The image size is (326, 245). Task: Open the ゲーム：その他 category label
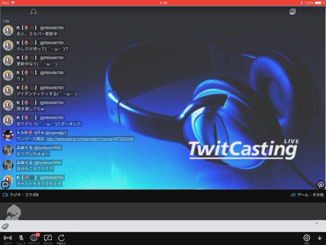pos(310,195)
